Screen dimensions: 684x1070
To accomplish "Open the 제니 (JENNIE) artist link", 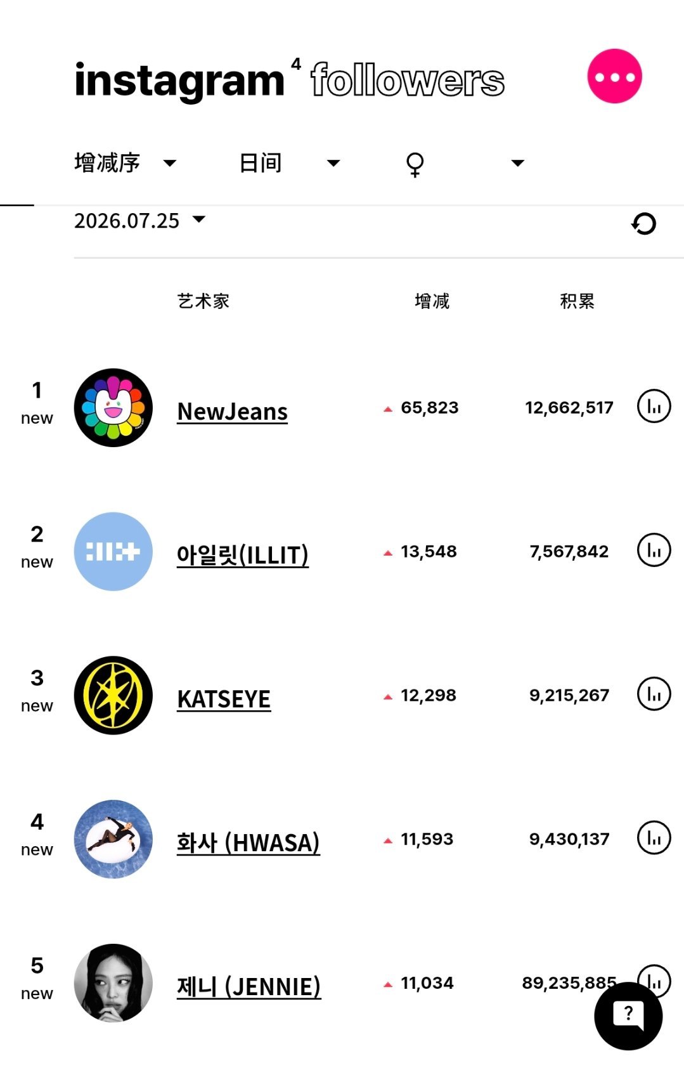I will [x=248, y=987].
